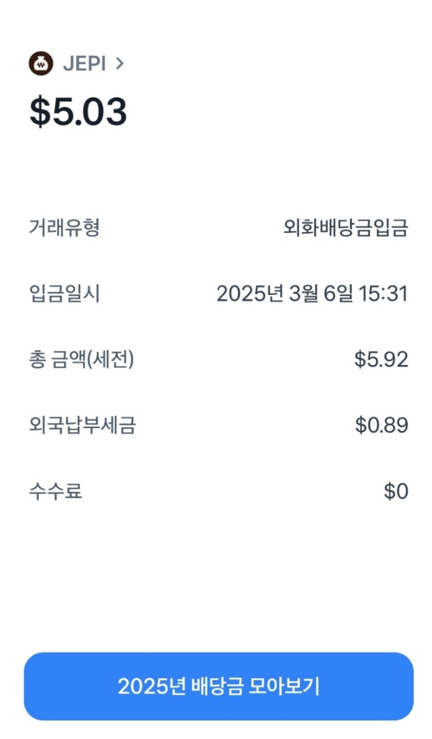
Task: Select the 수수료 fee label
Action: point(55,492)
